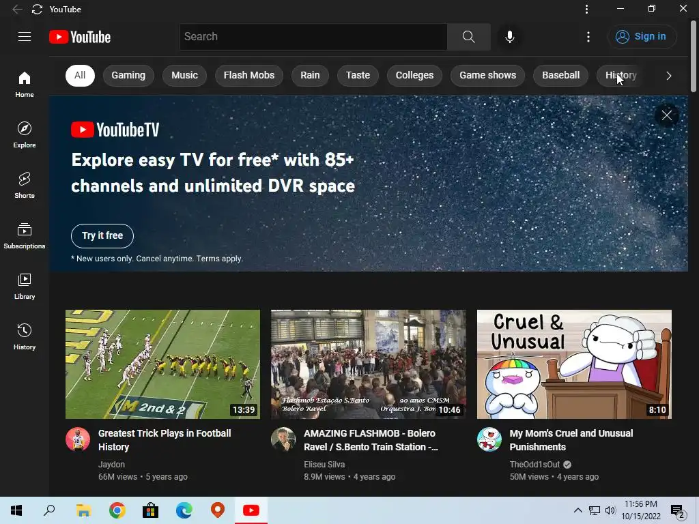Open Microsoft Store from taskbar
The width and height of the screenshot is (699, 524).
[x=150, y=510]
